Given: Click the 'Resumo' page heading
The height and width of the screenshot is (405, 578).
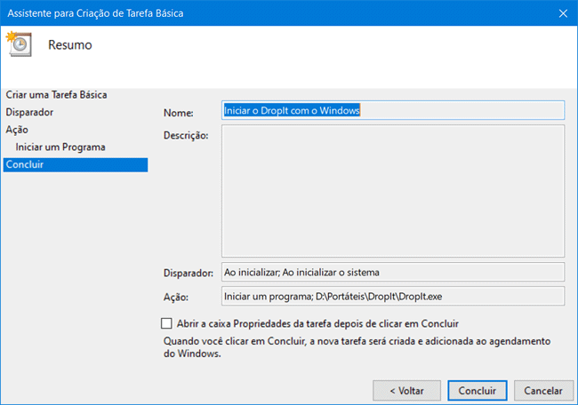Looking at the screenshot, I should (x=69, y=44).
